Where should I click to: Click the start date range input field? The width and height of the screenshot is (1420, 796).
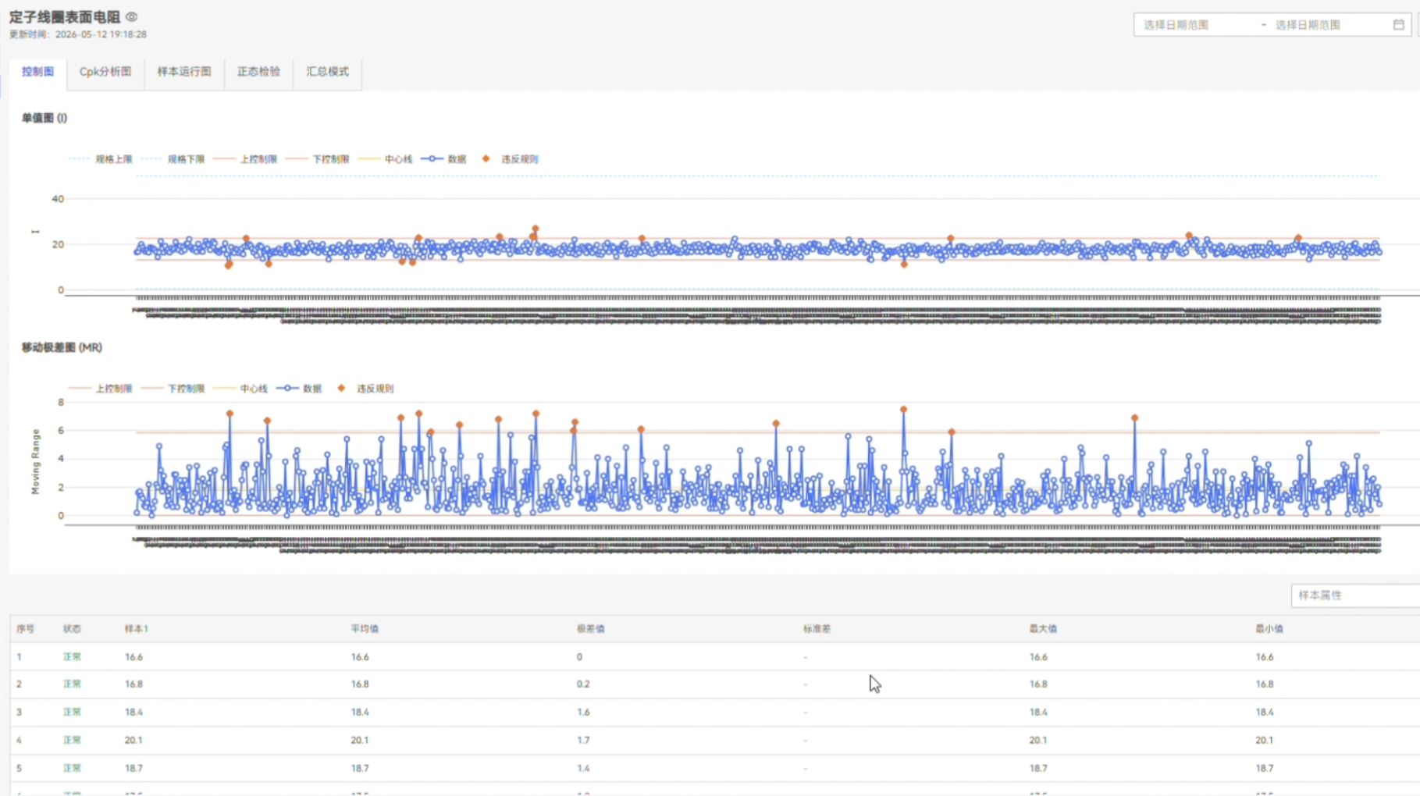1194,25
